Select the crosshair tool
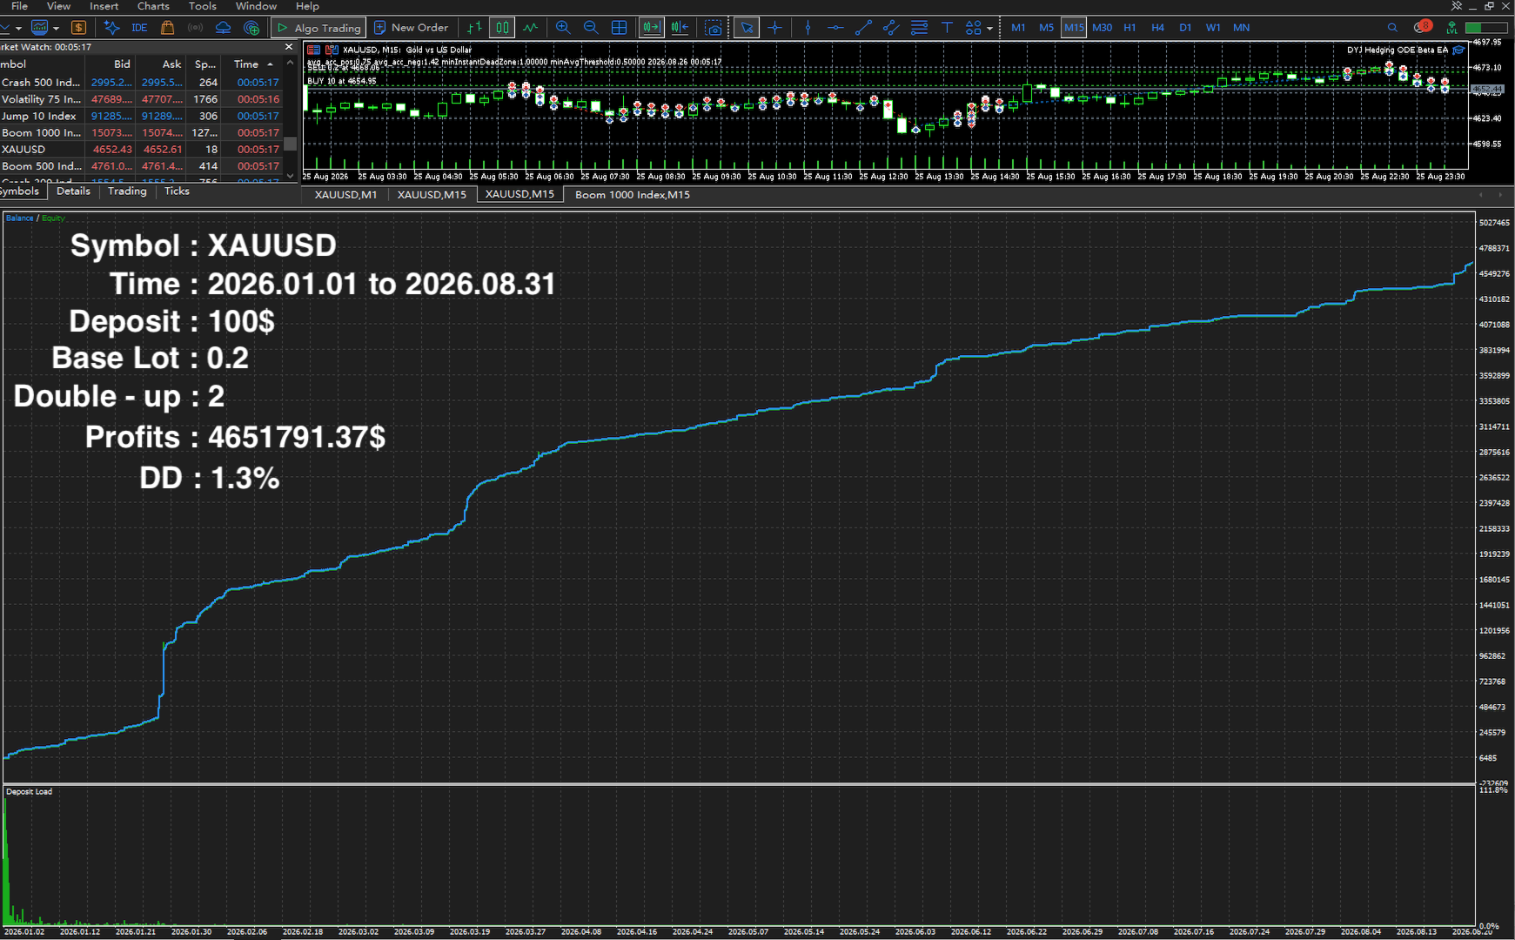This screenshot has width=1515, height=940. pos(774,28)
